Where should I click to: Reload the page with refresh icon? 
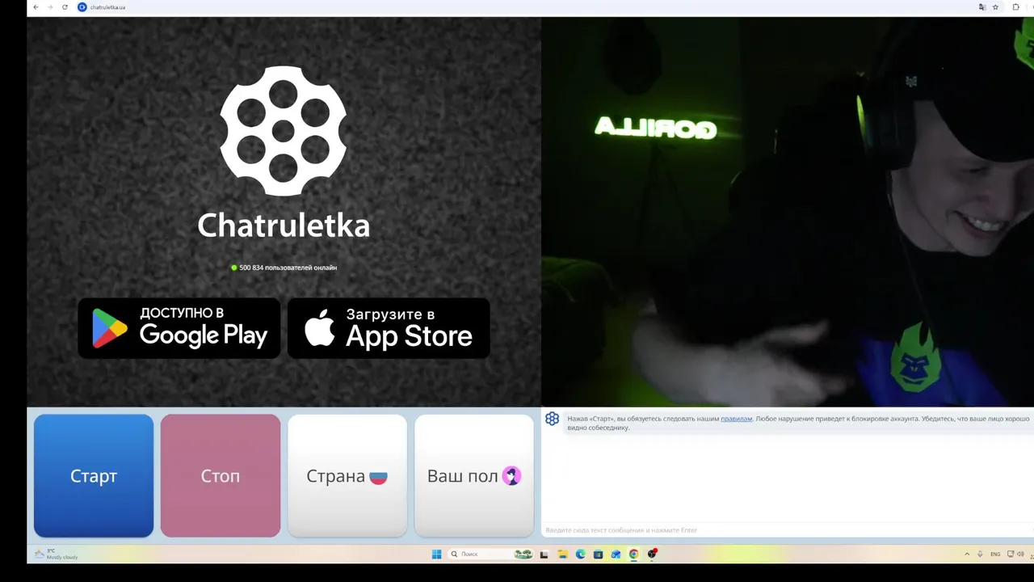click(x=65, y=7)
